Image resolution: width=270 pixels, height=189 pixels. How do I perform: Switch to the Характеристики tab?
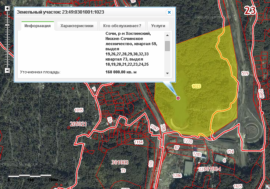(77, 26)
